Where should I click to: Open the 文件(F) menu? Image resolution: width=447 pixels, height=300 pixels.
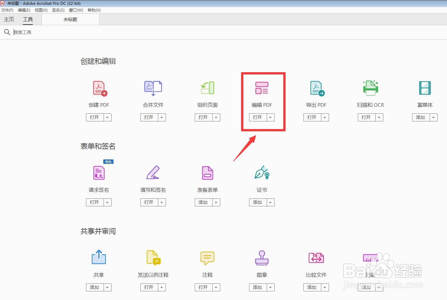(x=7, y=10)
